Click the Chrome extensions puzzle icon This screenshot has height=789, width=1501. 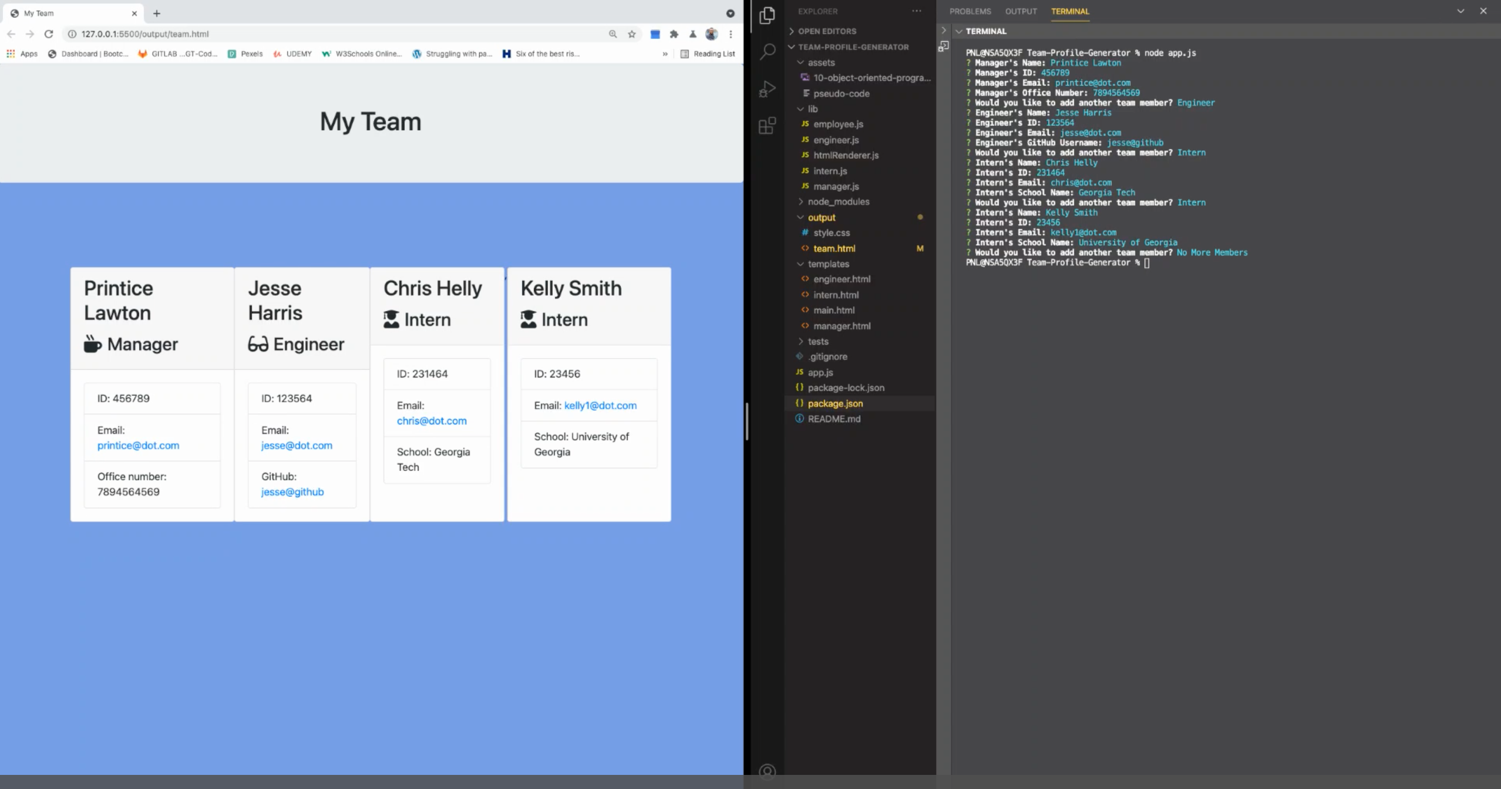pos(674,34)
